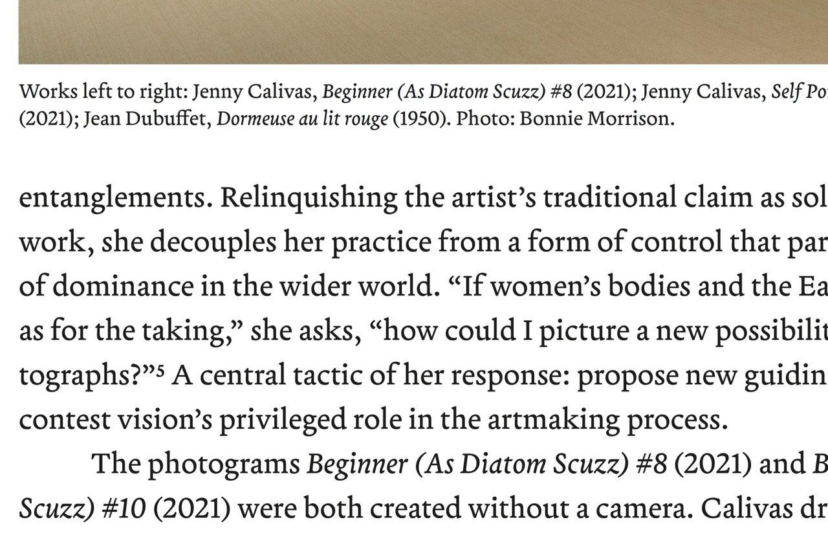Click the photograph above the caption
The width and height of the screenshot is (828, 535).
pyautogui.click(x=414, y=31)
